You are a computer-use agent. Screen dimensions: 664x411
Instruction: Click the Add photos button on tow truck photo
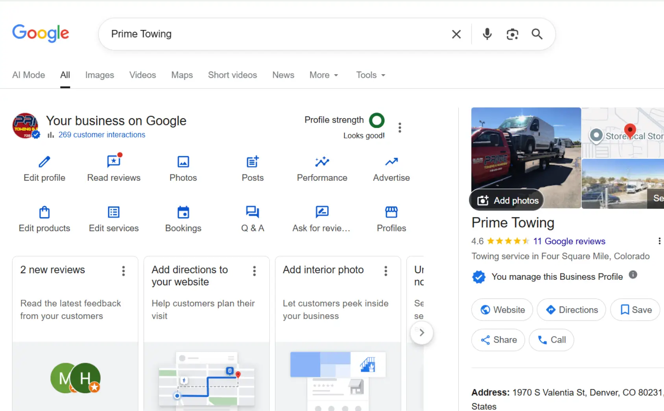[x=507, y=200]
